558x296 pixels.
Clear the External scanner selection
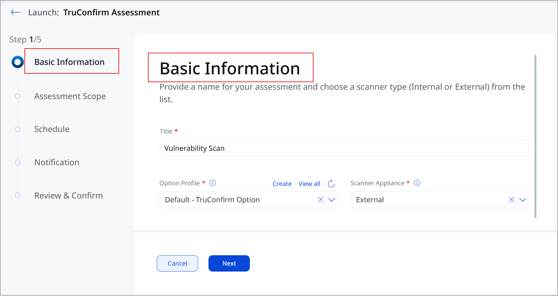tap(512, 200)
